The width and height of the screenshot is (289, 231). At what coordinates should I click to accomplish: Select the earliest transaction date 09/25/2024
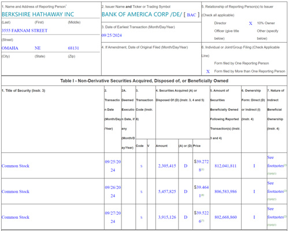(x=112, y=35)
